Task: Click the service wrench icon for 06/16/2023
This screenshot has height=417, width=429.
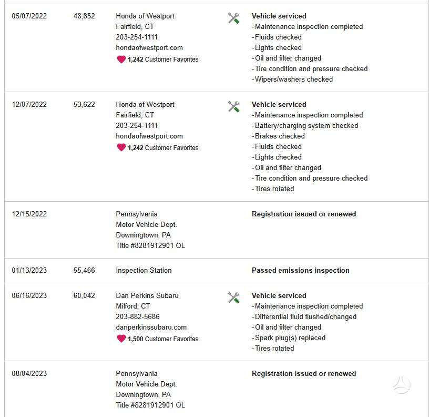Action: (233, 298)
